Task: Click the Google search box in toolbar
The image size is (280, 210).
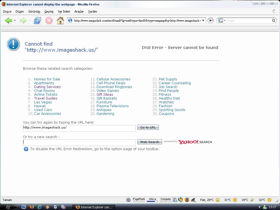Action: 248,21
